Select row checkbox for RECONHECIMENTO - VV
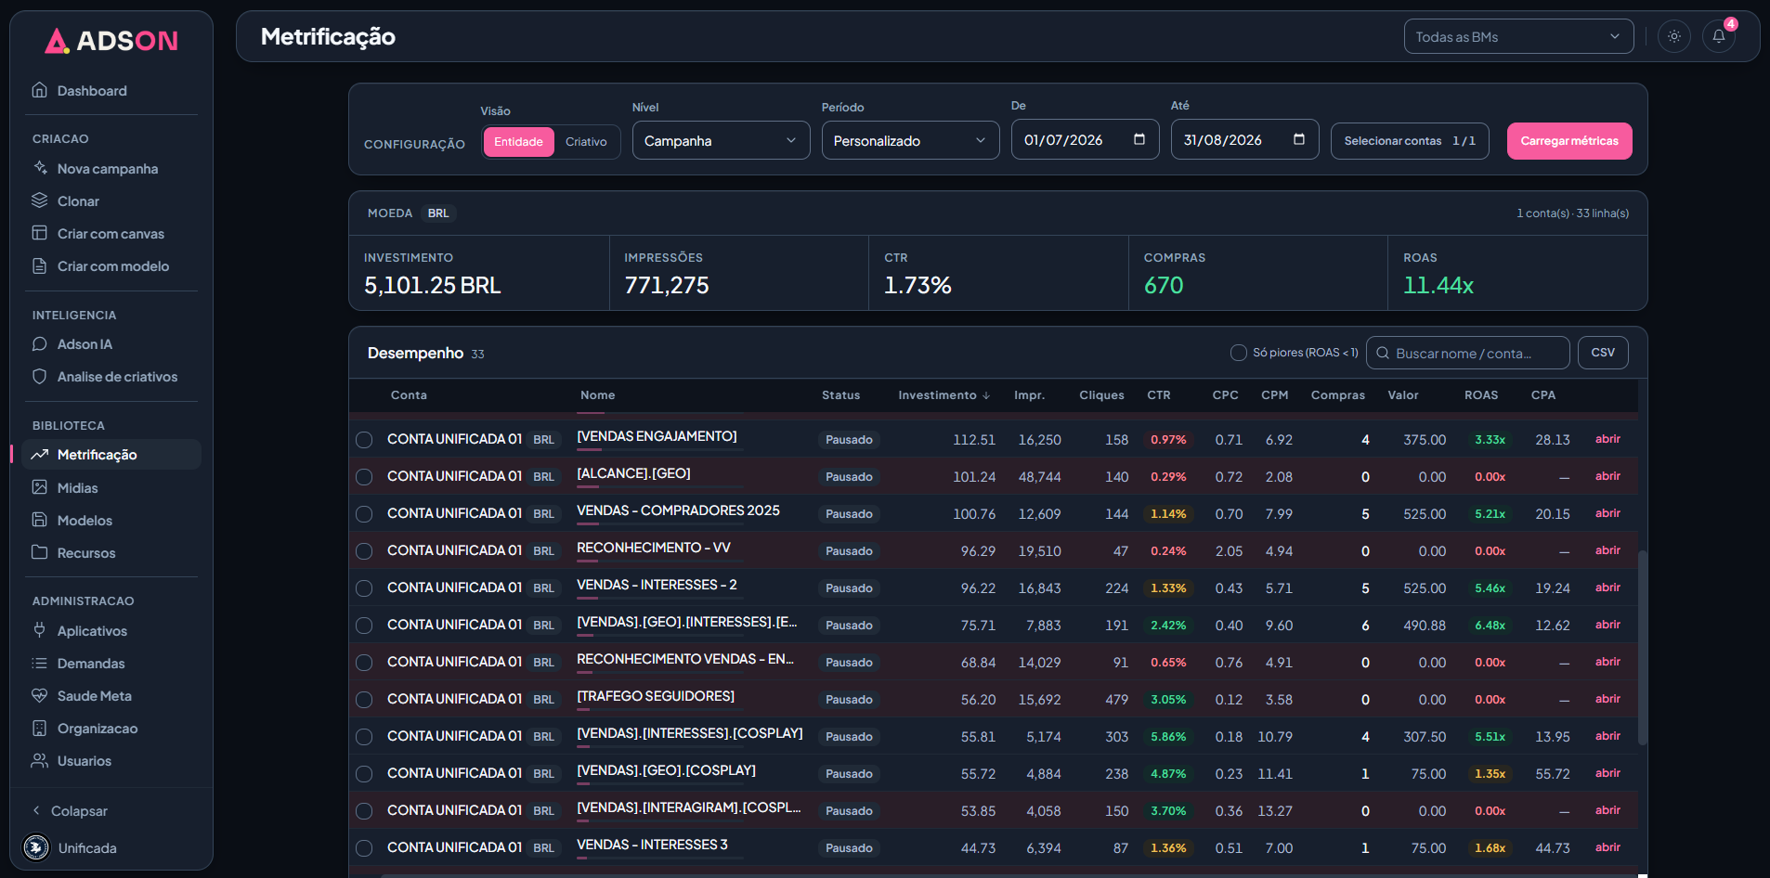Image resolution: width=1770 pixels, height=878 pixels. [364, 550]
